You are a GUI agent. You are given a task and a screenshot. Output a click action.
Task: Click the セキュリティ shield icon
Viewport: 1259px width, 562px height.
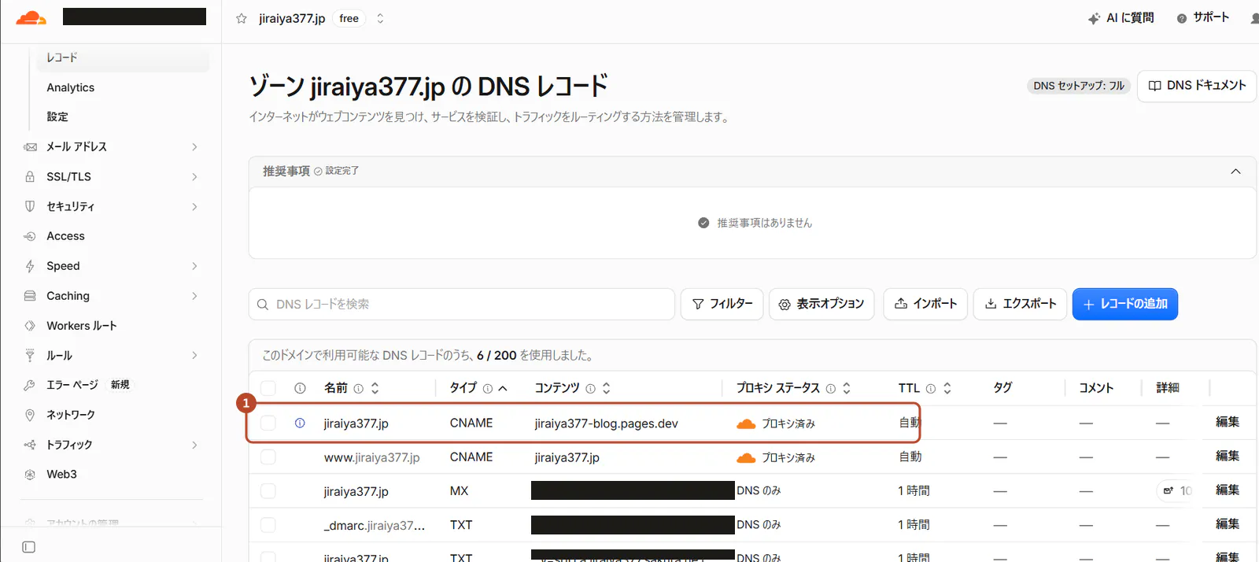pos(30,206)
